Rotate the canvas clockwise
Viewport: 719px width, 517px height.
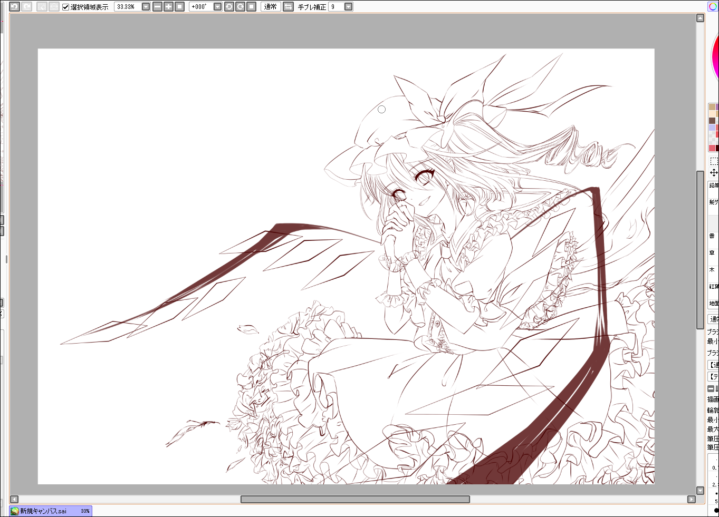pos(240,7)
